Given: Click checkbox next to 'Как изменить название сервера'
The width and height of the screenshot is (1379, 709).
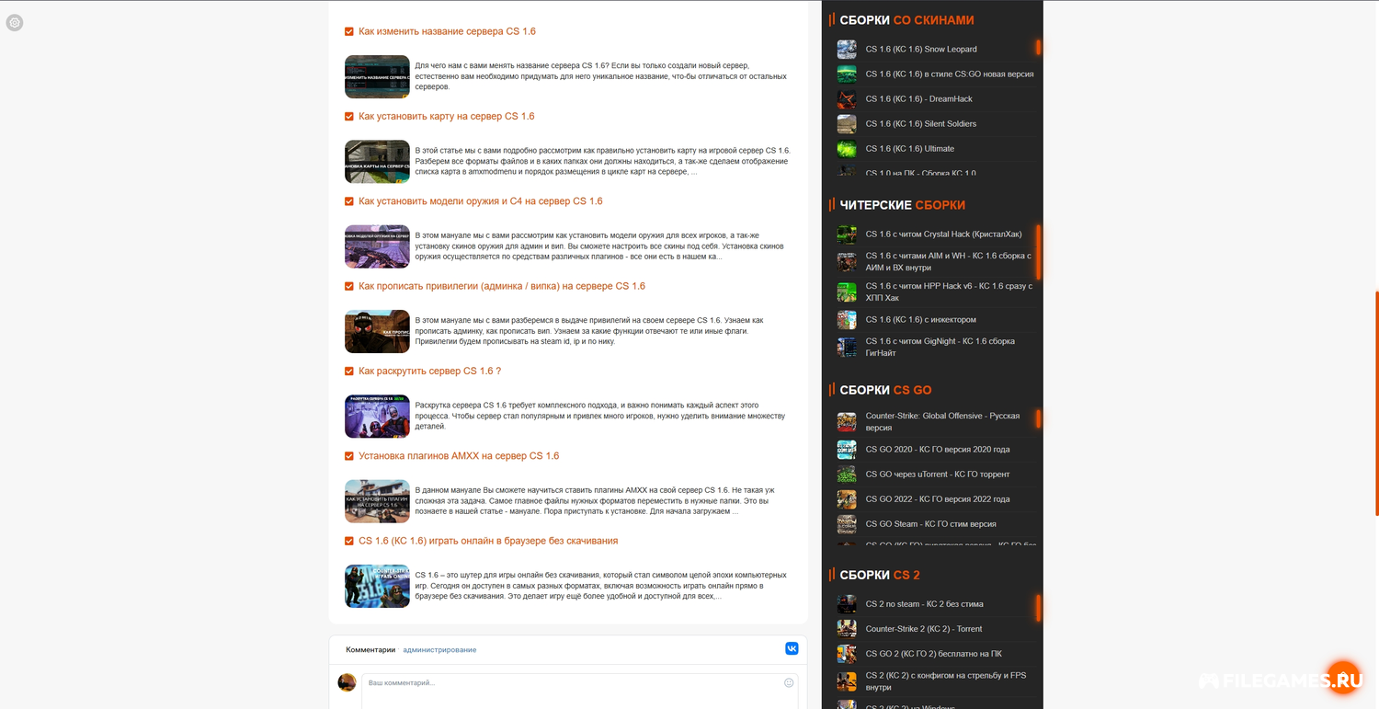Looking at the screenshot, I should [349, 32].
